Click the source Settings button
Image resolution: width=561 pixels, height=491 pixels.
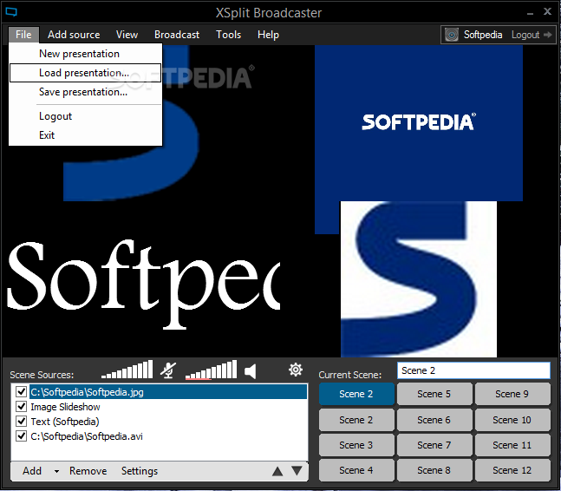[x=140, y=471]
